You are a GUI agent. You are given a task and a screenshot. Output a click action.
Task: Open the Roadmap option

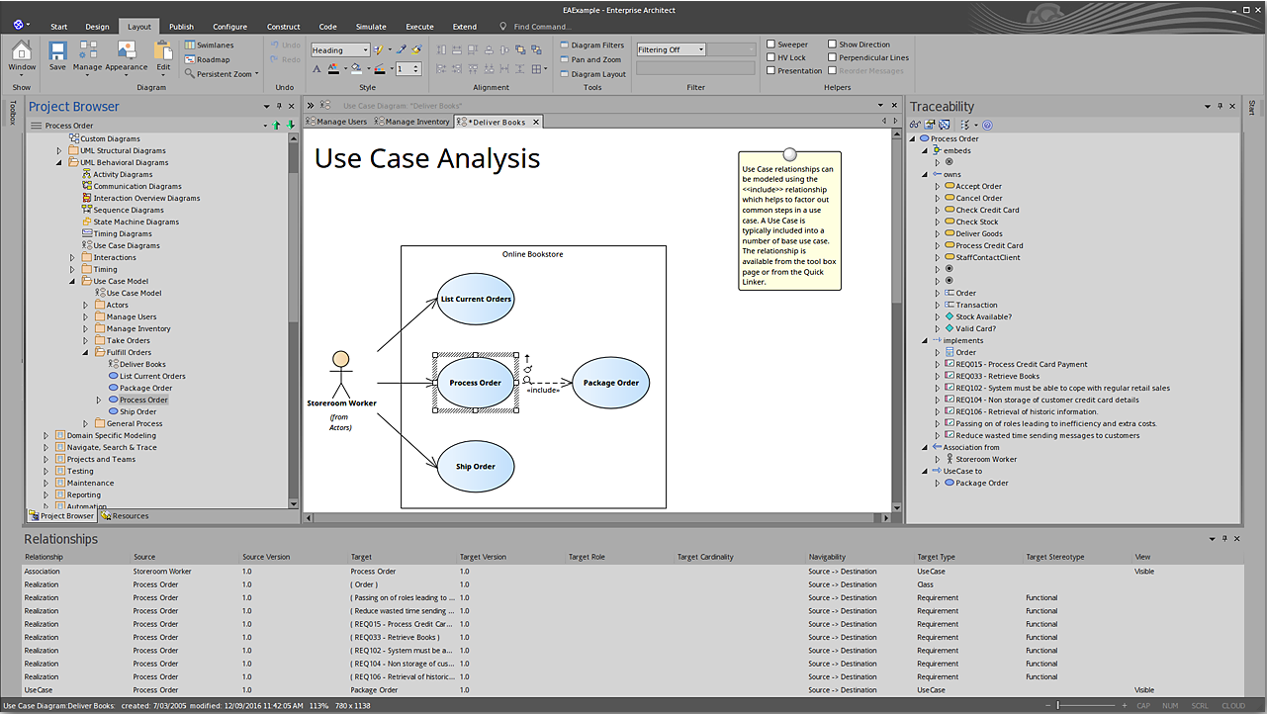[207, 59]
